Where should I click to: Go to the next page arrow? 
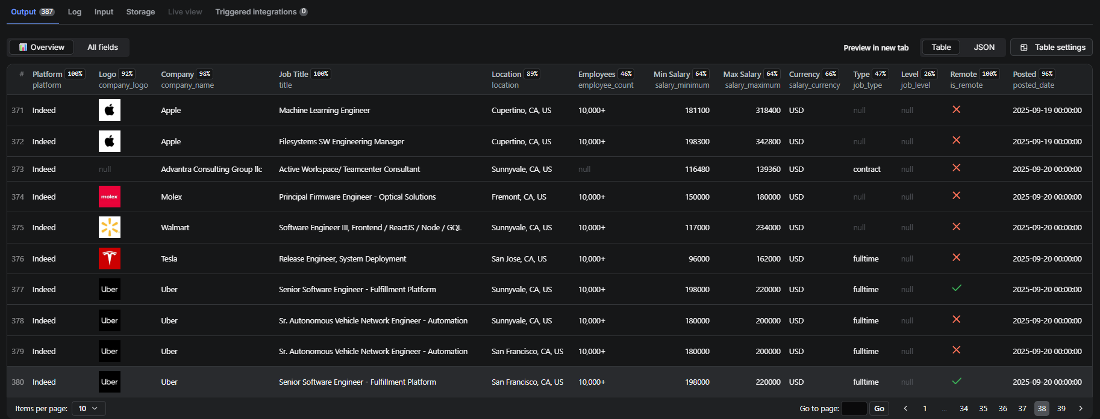pos(1081,409)
